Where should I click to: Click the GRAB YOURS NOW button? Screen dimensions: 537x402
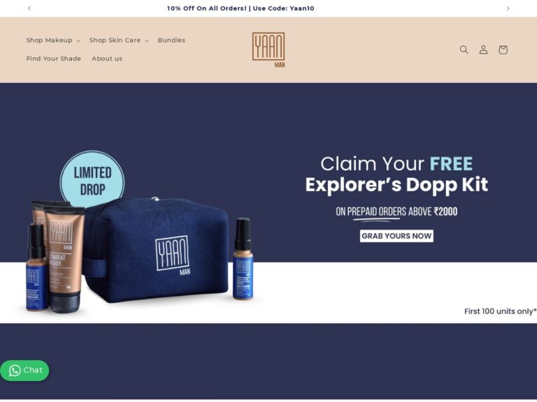coord(396,236)
